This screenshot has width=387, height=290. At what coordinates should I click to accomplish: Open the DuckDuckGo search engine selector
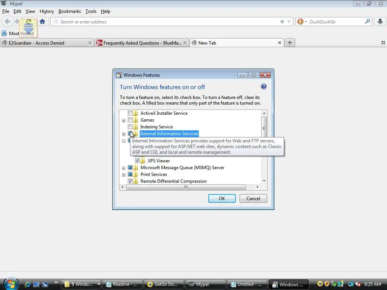[x=302, y=22]
